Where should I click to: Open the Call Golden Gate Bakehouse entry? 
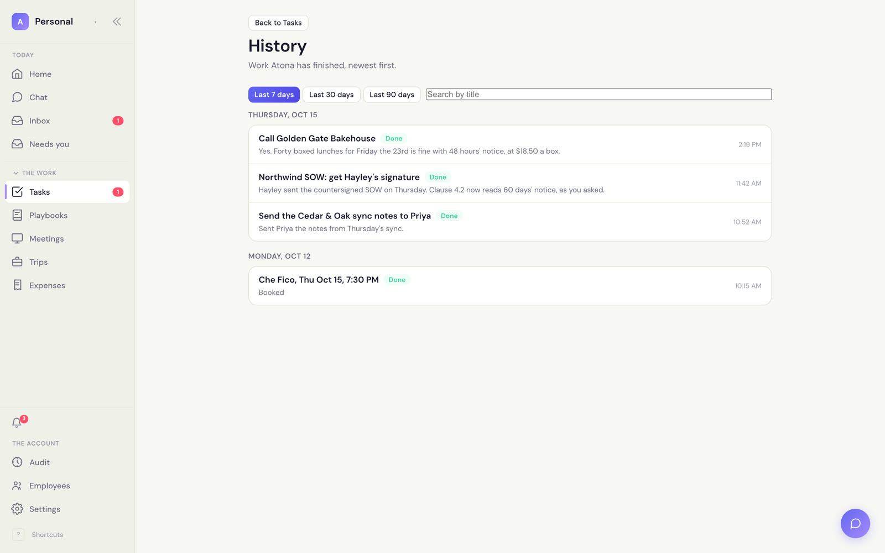tap(510, 144)
